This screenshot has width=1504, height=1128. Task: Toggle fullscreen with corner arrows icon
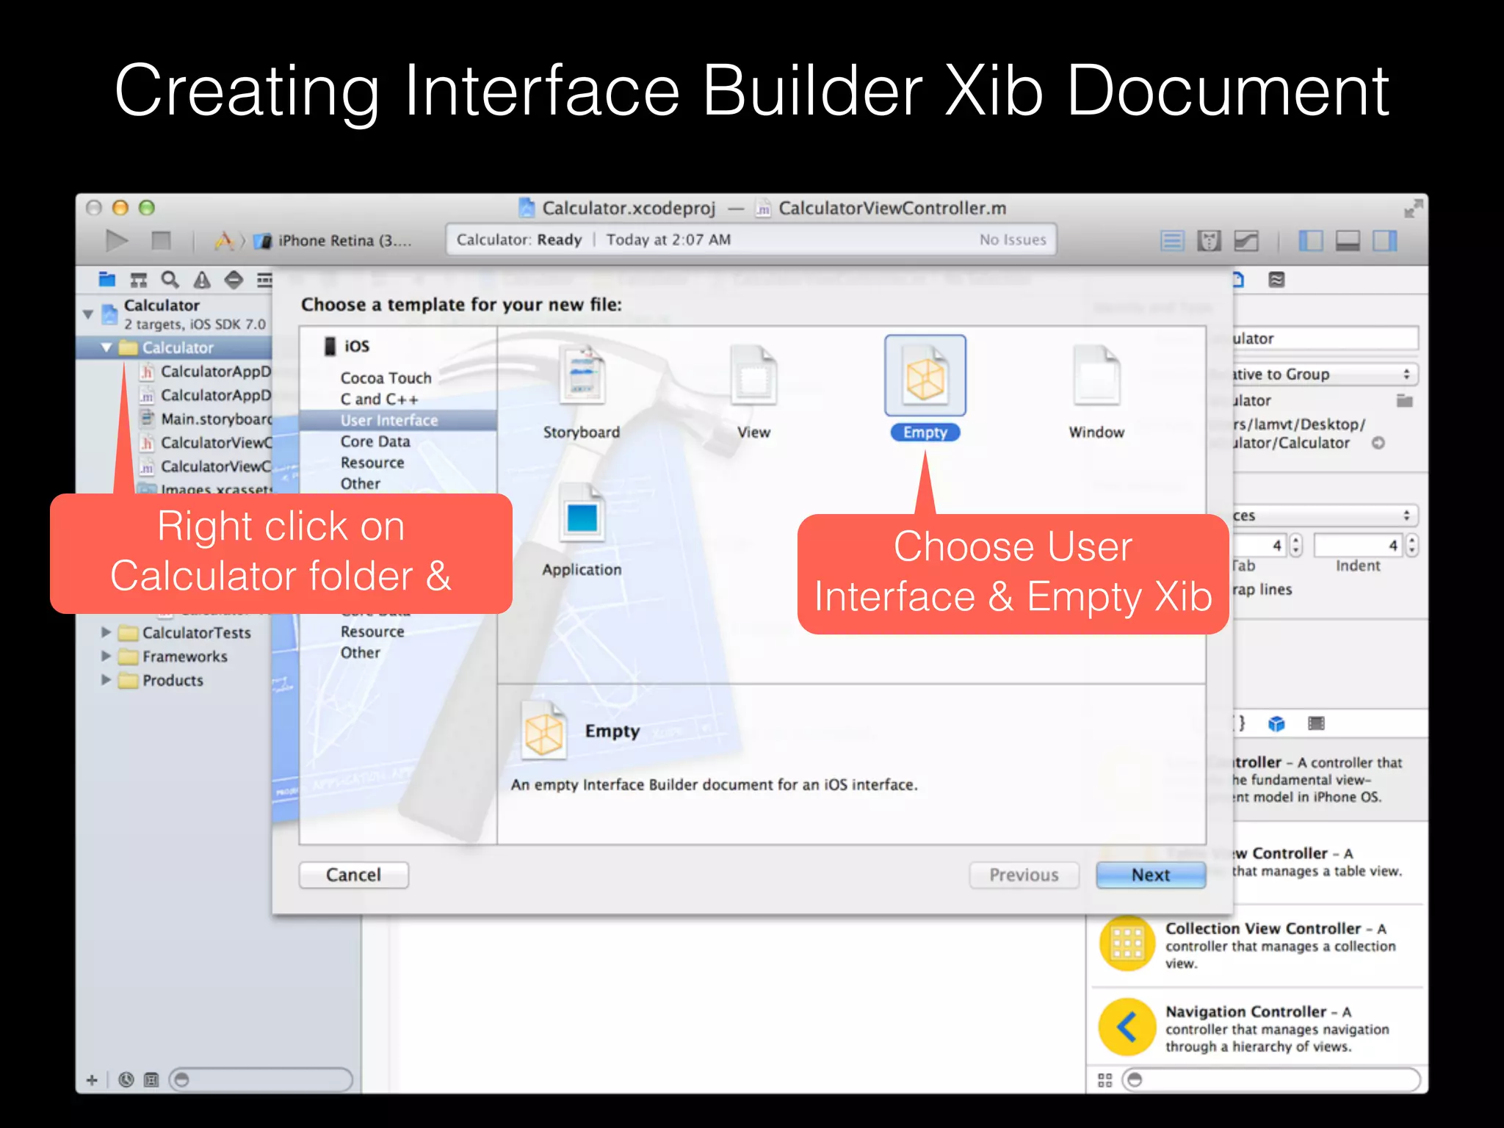click(x=1412, y=209)
